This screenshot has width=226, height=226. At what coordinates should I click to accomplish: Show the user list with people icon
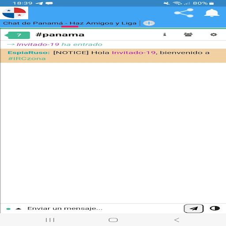tap(188, 34)
